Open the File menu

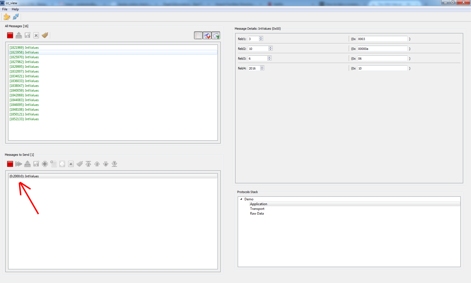click(5, 9)
